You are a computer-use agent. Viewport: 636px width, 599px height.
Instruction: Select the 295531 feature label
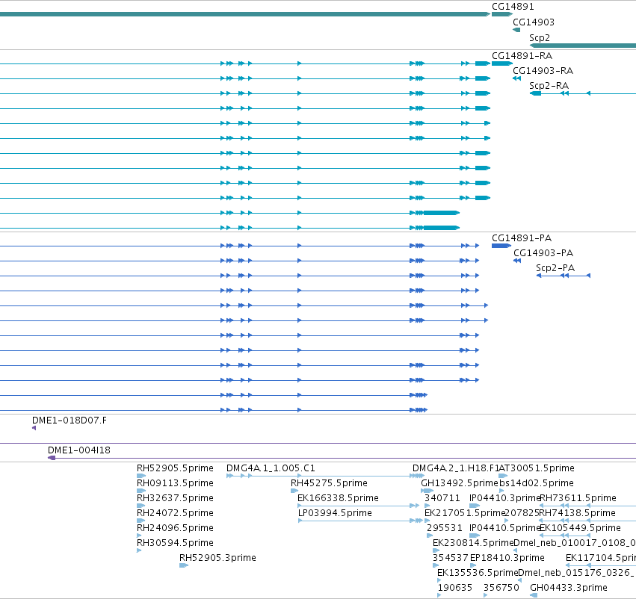[x=444, y=527]
